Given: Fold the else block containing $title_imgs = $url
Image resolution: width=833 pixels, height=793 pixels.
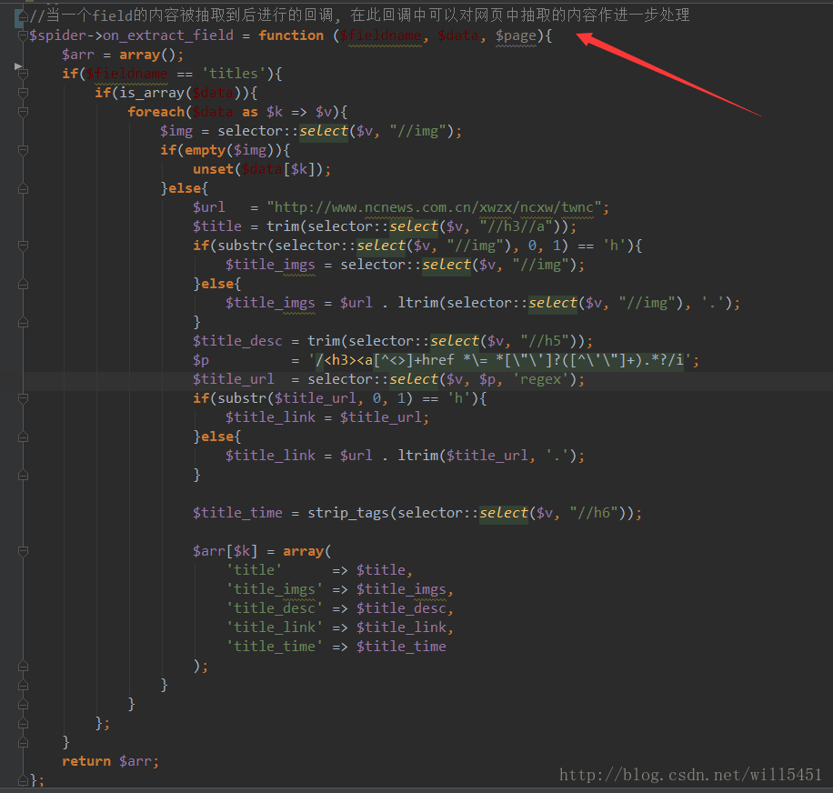Looking at the screenshot, I should (23, 284).
